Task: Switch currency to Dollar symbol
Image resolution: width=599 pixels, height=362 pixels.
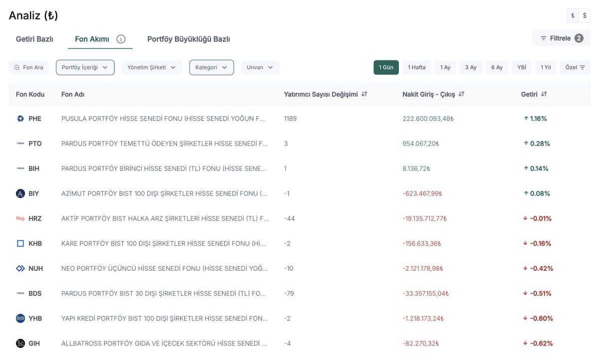Action: coord(585,15)
